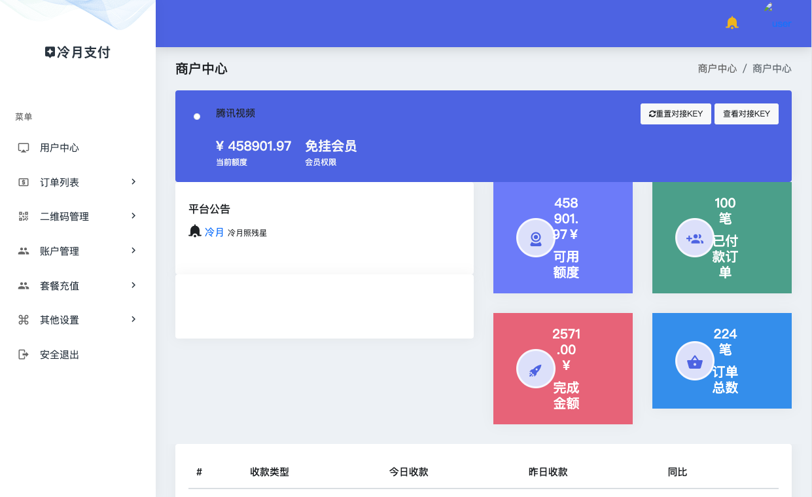
Task: Click the shopping basket icon on 订单总数 card
Action: click(694, 361)
